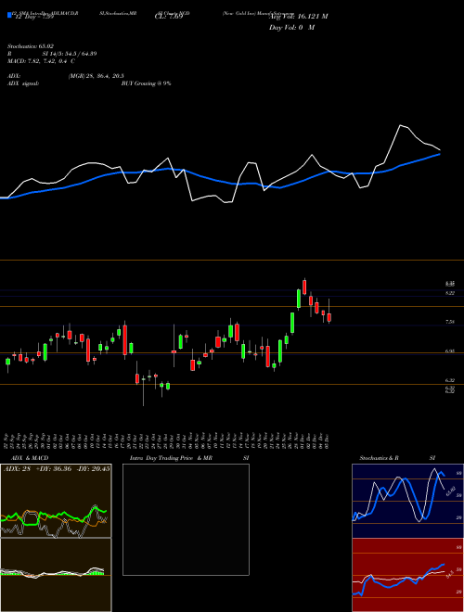The width and height of the screenshot is (464, 612).
Task: Click the highest red candlestick at the peak
Action: click(304, 287)
